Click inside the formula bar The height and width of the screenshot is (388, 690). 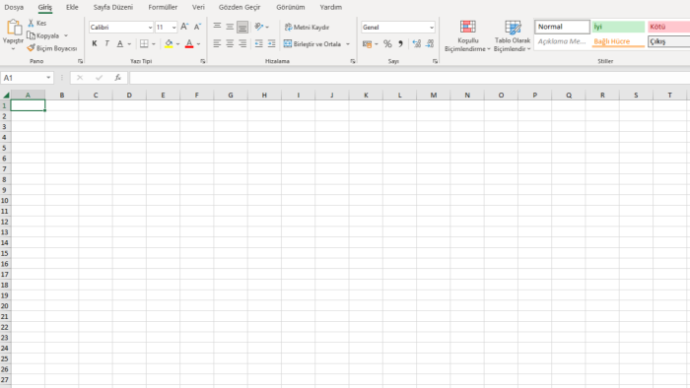pos(409,78)
